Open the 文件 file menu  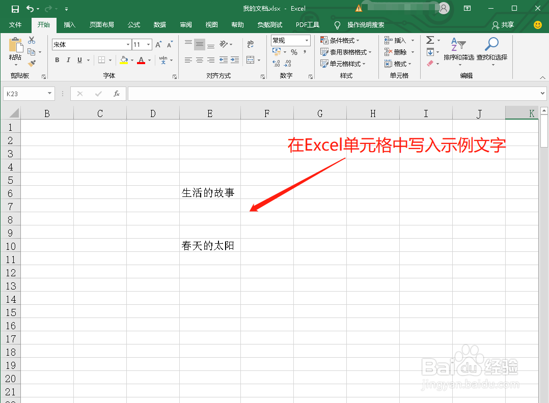pos(15,25)
